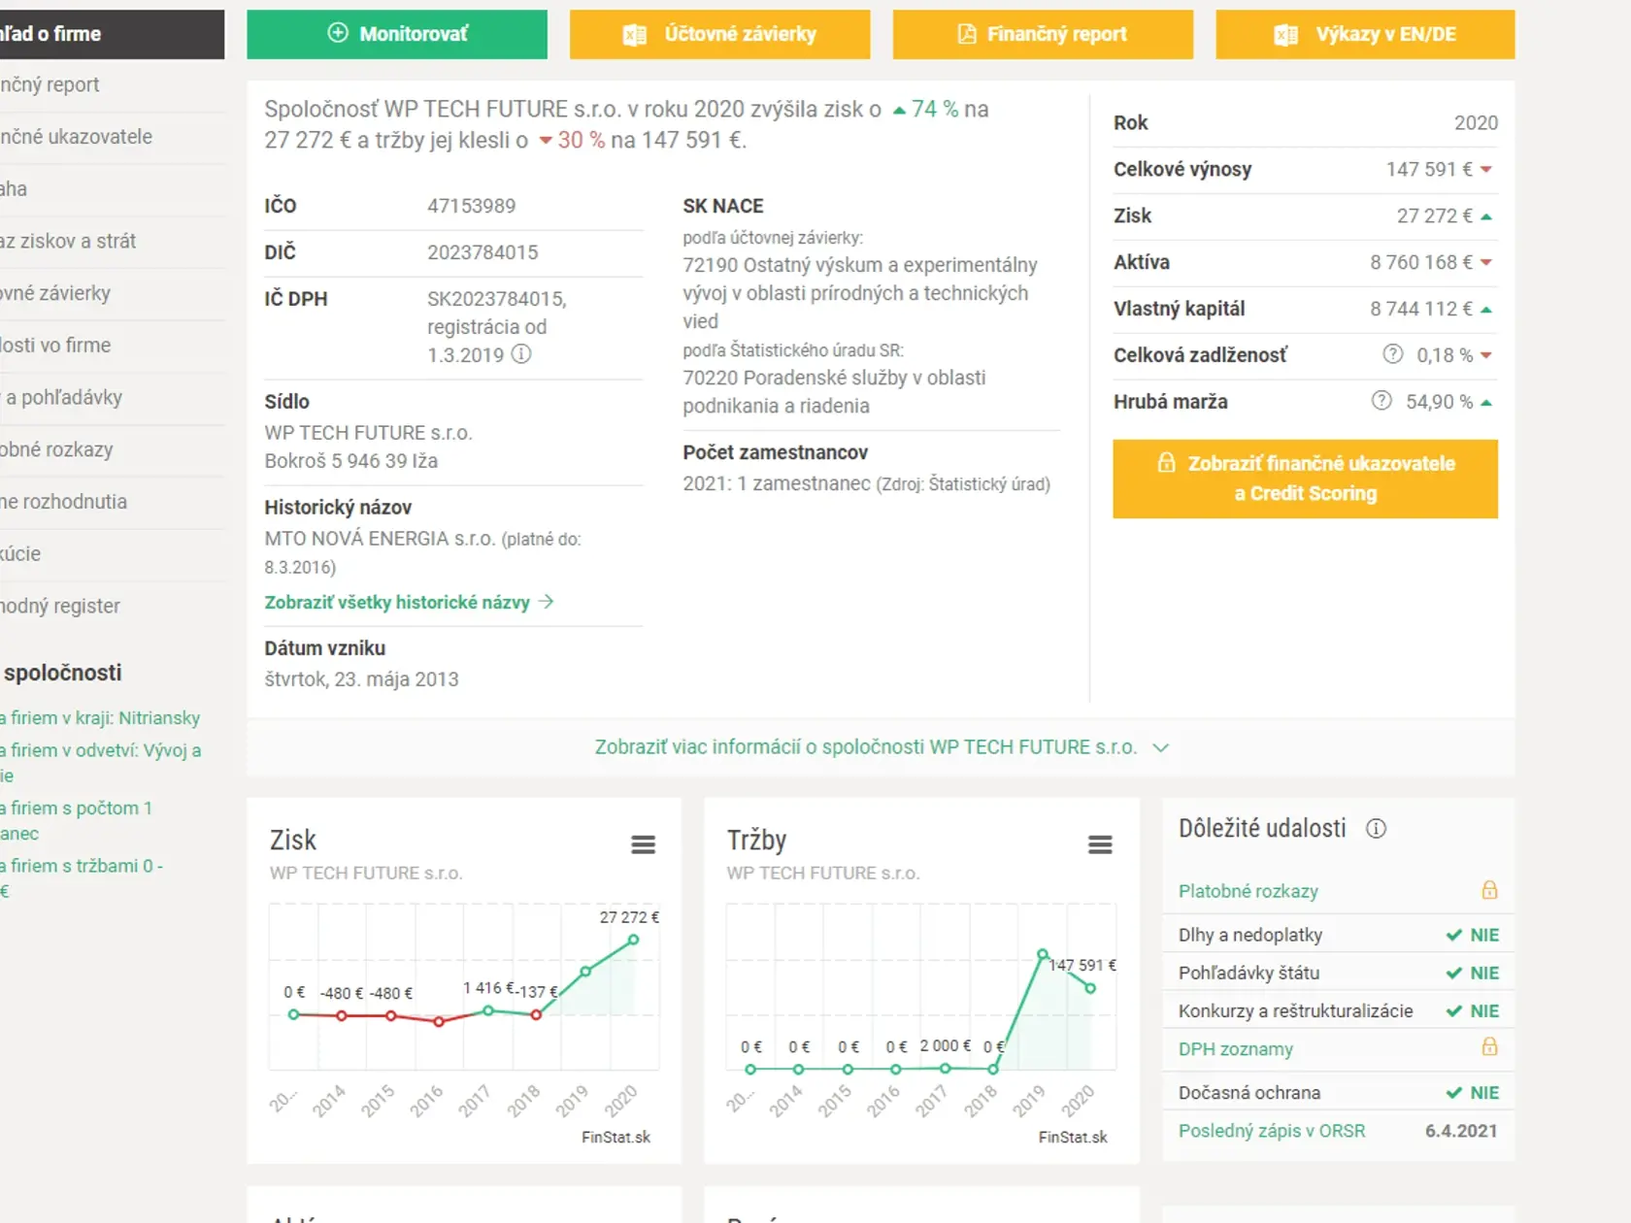Click info icon next to Dôležité udalosti

[1376, 828]
